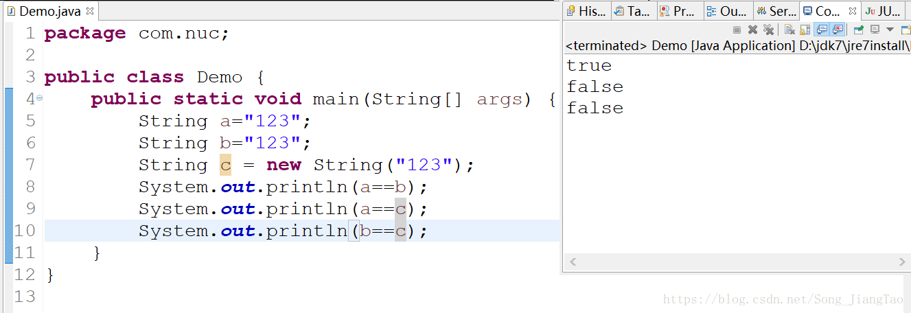Click the terminated Demo launch description text

(x=738, y=46)
